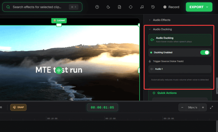The height and width of the screenshot is (132, 218).
Task: Open the EXPORT dropdown button
Action: (x=199, y=7)
